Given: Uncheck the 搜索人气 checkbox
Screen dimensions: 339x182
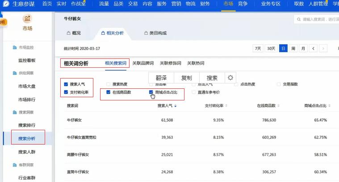Looking at the screenshot, I should [66, 84].
